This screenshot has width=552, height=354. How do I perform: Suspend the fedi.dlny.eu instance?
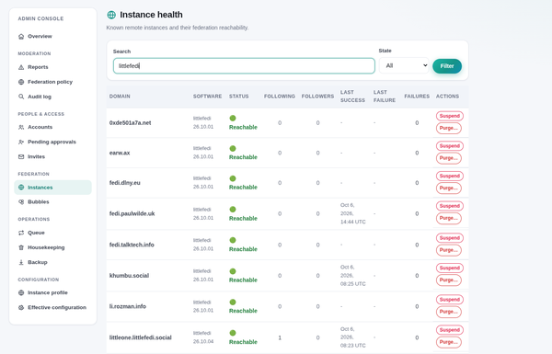pos(450,176)
